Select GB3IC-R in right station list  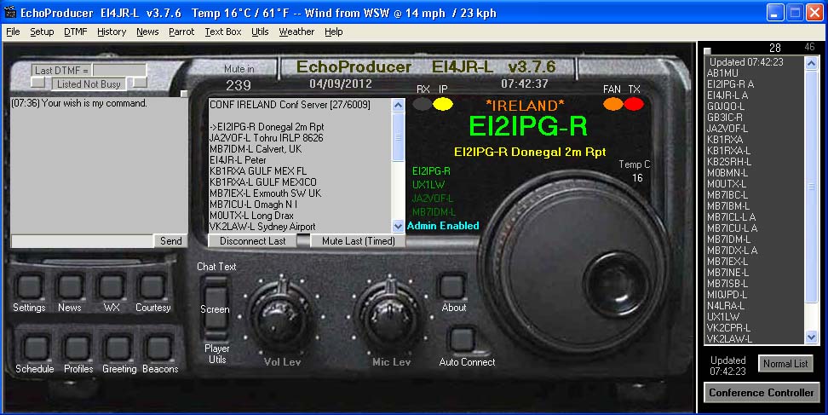point(724,118)
